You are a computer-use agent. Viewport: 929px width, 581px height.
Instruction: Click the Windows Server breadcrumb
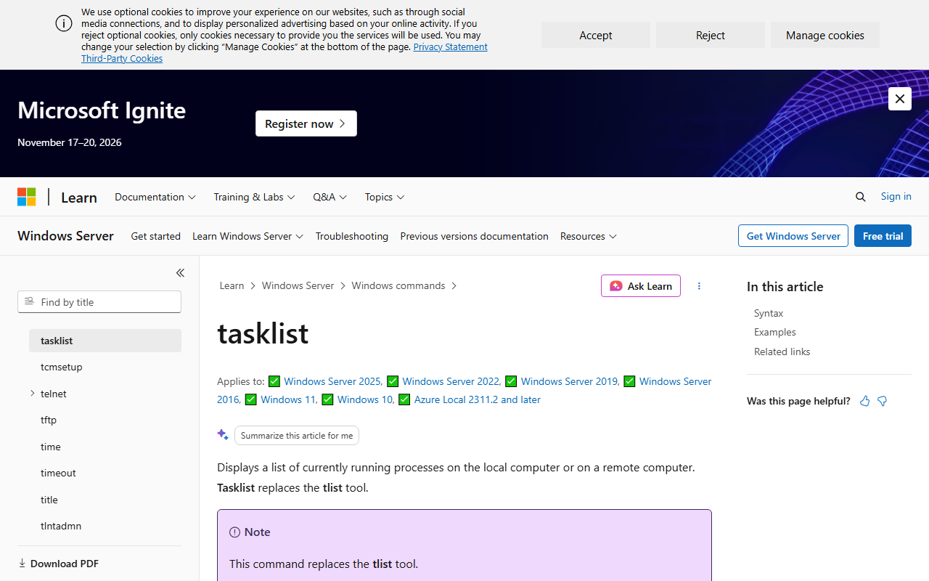[298, 285]
